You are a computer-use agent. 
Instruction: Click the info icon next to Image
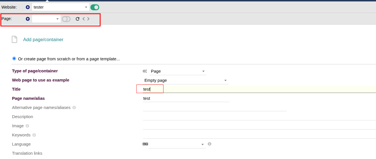pos(27,126)
